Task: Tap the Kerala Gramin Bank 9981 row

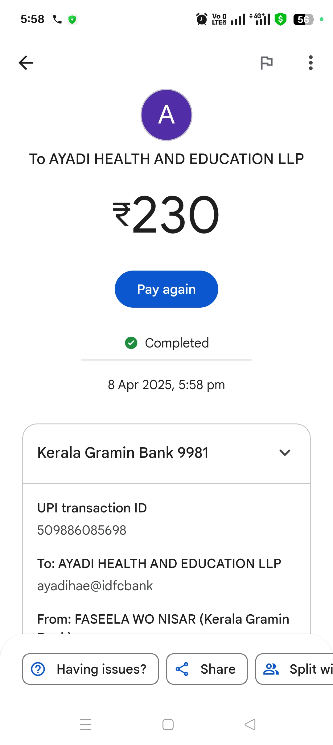Action: (x=123, y=453)
